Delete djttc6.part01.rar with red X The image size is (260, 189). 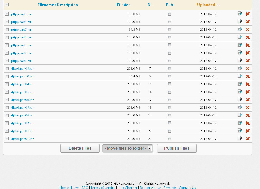pos(248,139)
